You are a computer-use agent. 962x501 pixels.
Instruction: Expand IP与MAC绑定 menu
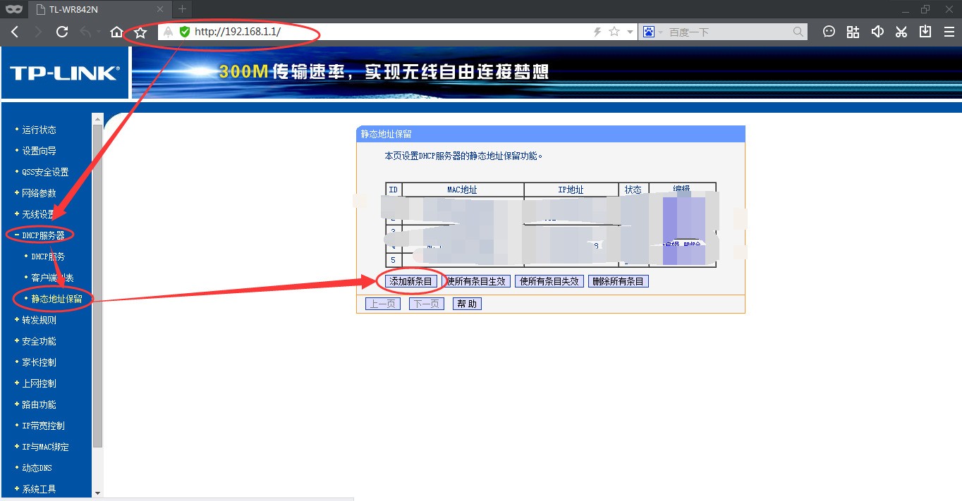click(45, 447)
